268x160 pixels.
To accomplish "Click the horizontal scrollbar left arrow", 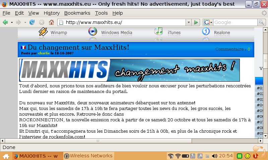I will (x=2, y=141).
